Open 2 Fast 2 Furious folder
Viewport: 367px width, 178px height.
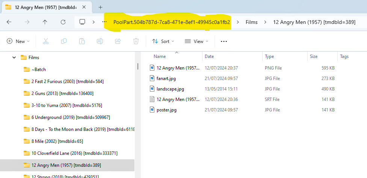tap(67, 82)
